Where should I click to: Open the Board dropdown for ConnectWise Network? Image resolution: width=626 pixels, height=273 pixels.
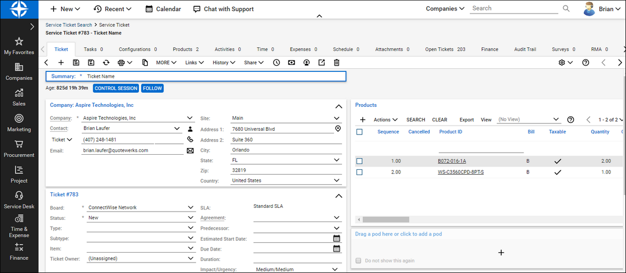click(190, 207)
